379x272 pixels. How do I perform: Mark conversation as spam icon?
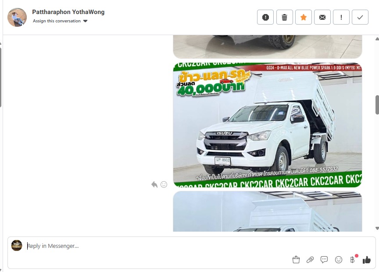coord(265,17)
